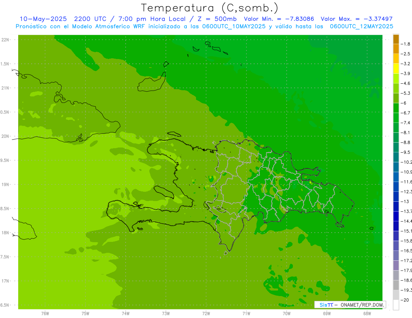This screenshot has width=412, height=318.
Task: Click the '-6' color scale label
Action: point(404,103)
